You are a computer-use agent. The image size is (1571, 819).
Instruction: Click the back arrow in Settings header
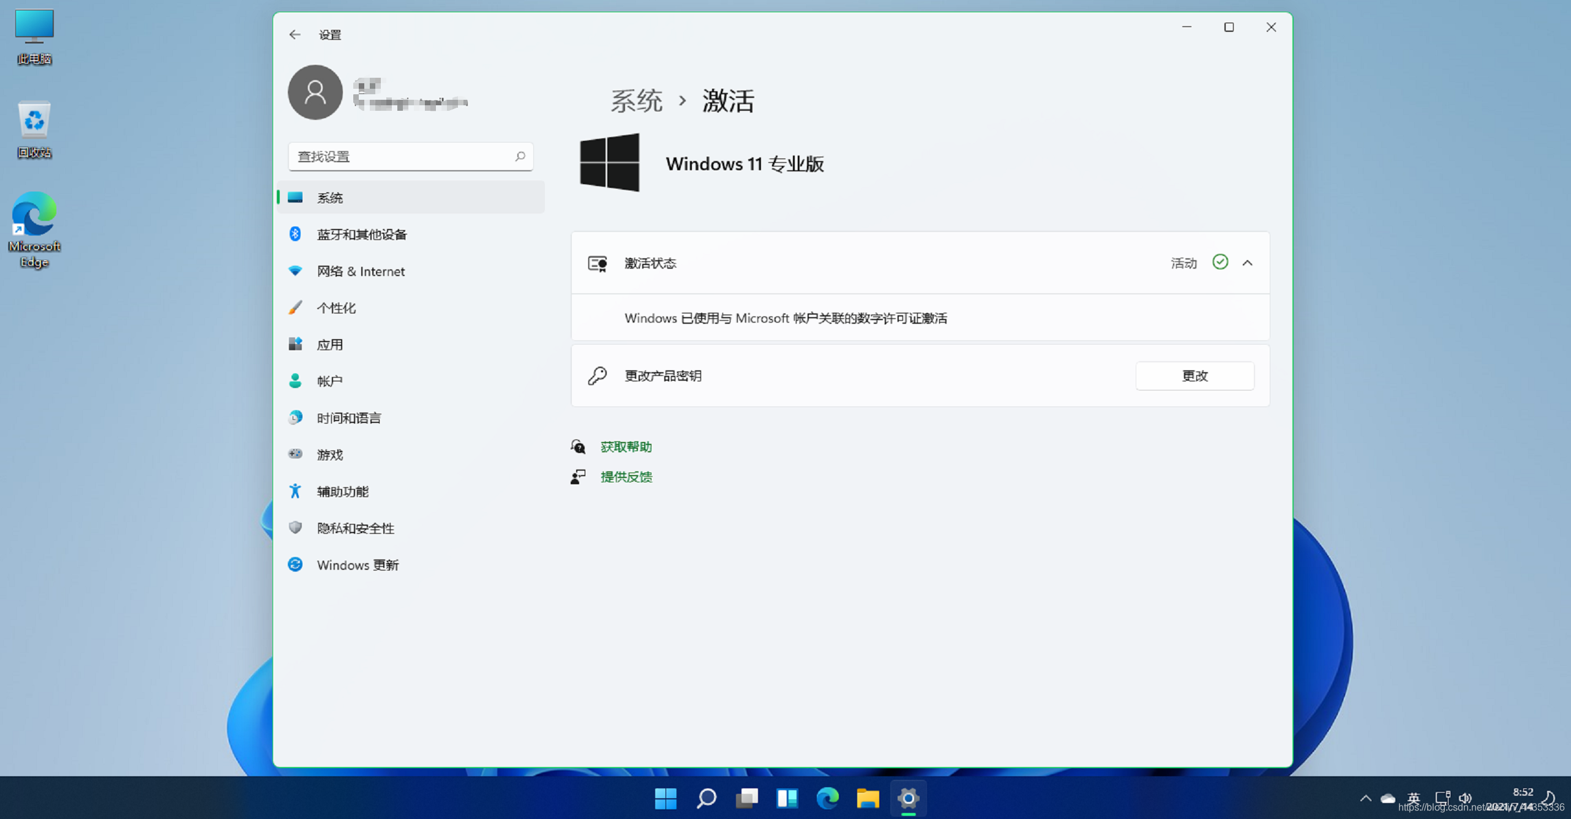click(x=294, y=35)
